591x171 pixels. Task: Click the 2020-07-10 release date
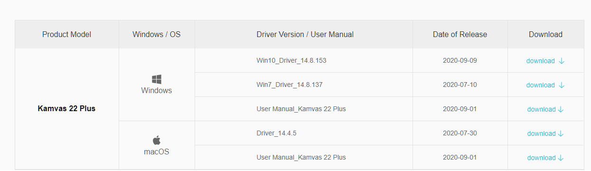(x=460, y=85)
